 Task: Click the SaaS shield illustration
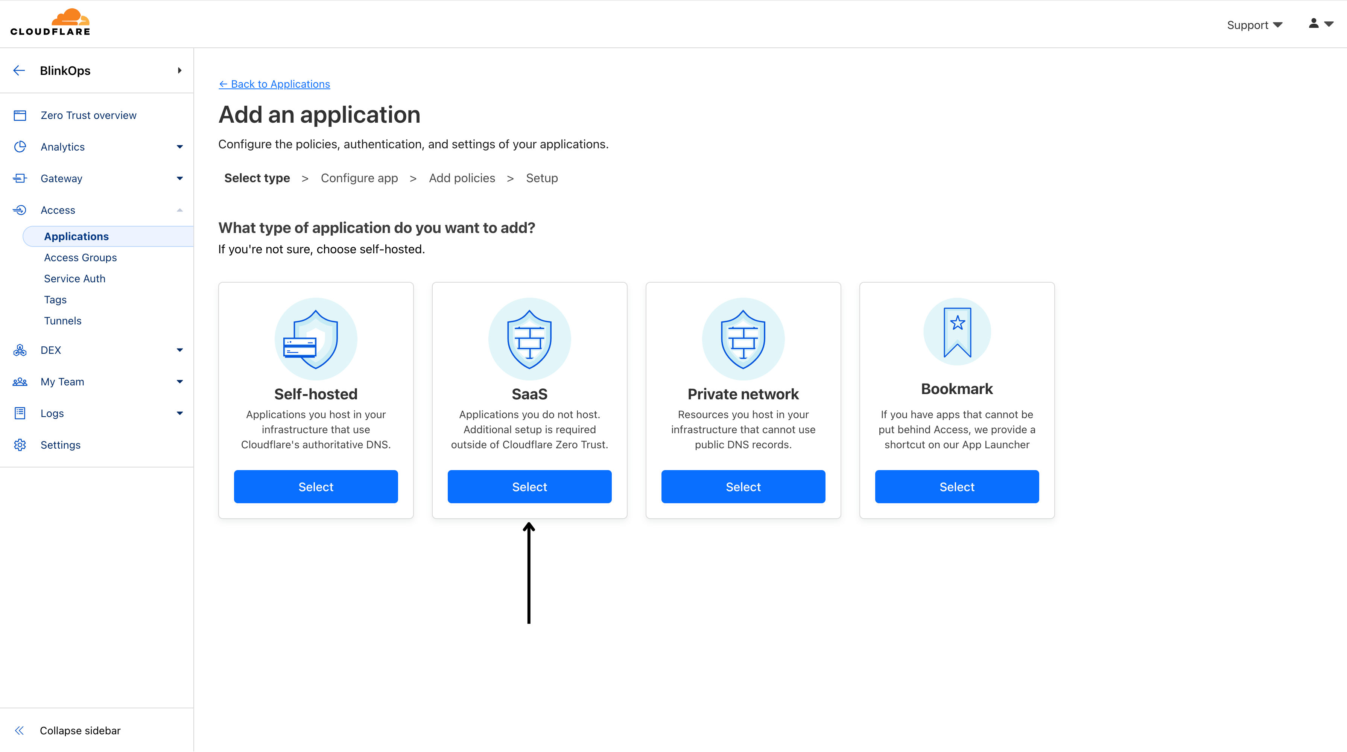pos(529,339)
